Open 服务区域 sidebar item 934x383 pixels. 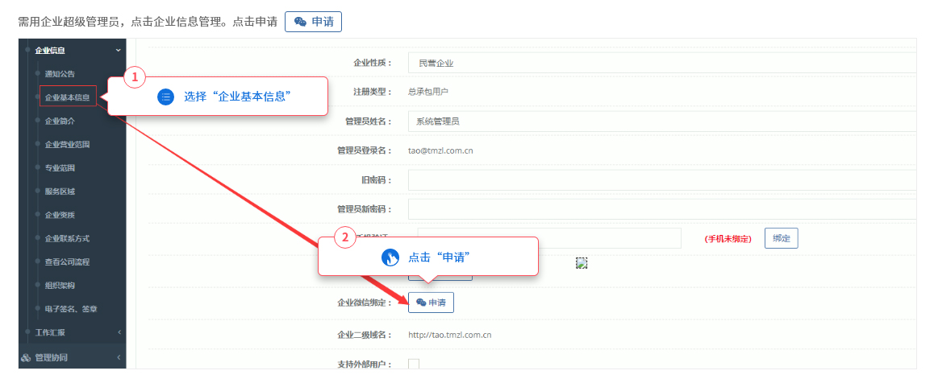(x=60, y=191)
